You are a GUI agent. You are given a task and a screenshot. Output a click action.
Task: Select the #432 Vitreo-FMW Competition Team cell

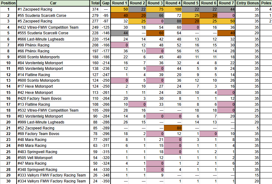tap(53, 27)
